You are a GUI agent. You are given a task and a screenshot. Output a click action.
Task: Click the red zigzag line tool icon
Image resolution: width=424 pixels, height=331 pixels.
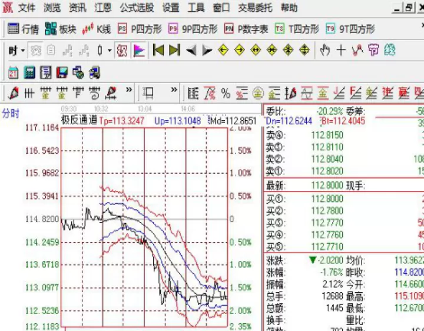[357, 50]
